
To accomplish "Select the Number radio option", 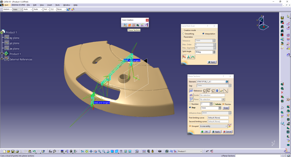I will 190,104.
